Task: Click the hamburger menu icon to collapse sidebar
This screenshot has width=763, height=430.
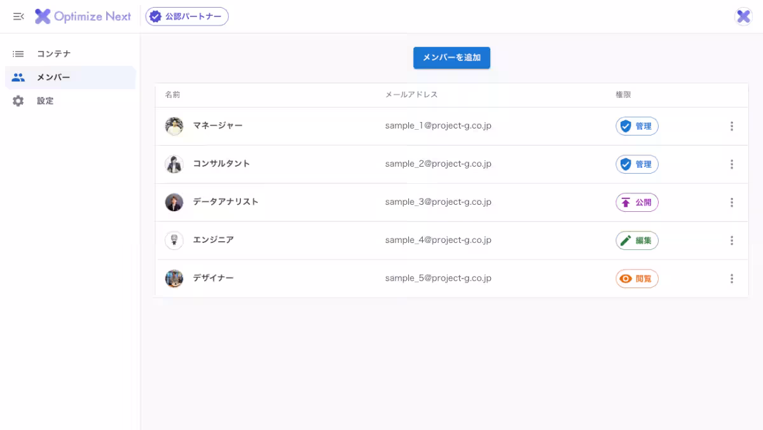Action: coord(18,17)
